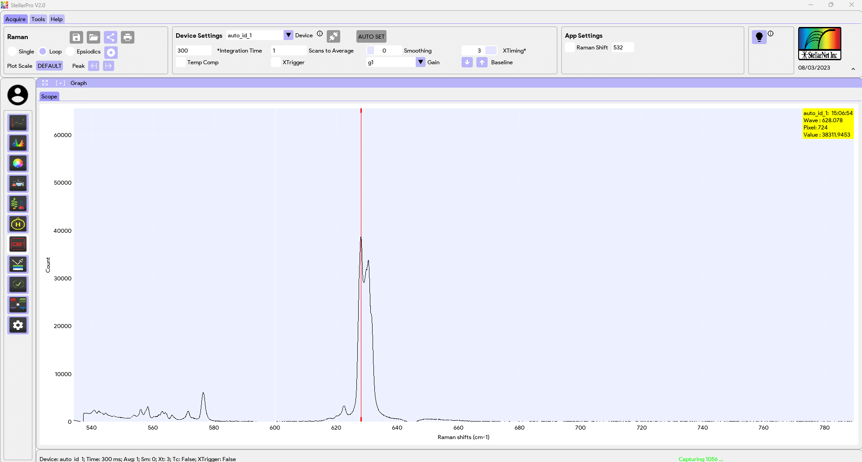Click the baseline down arrow

tap(467, 62)
